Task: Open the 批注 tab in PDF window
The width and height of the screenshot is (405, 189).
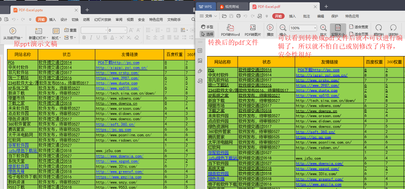Action: (x=307, y=16)
